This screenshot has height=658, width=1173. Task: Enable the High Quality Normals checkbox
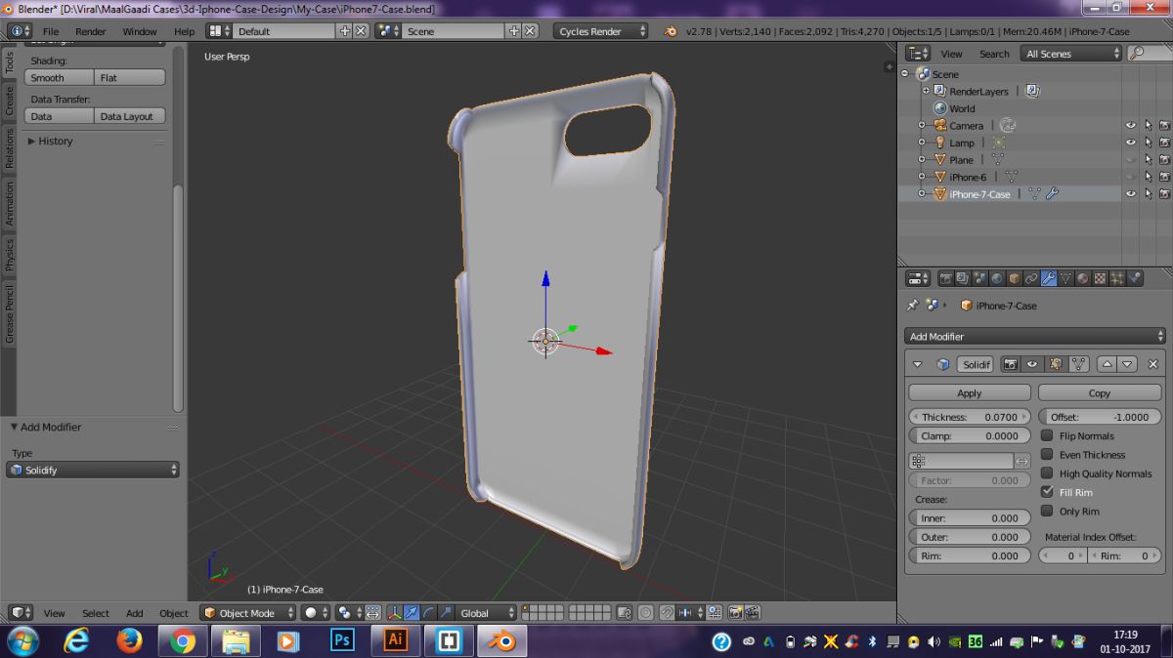pyautogui.click(x=1047, y=473)
